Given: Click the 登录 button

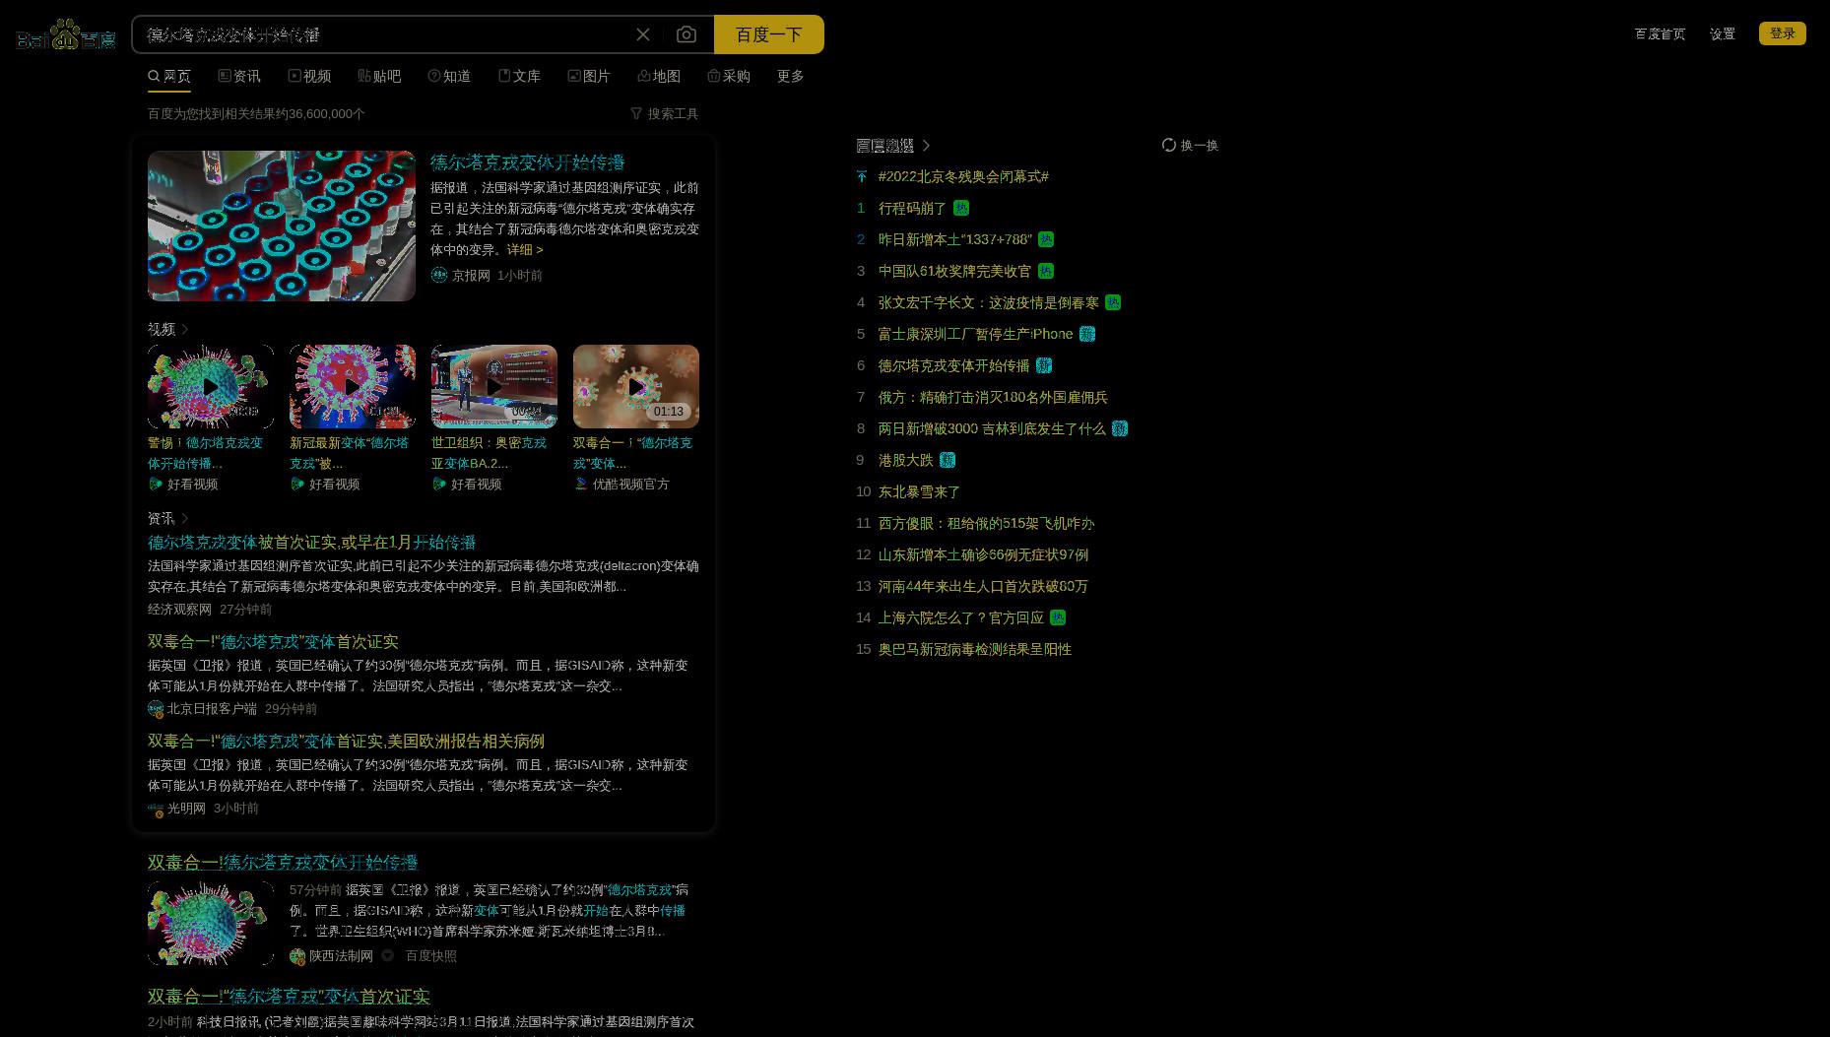Looking at the screenshot, I should (1783, 33).
